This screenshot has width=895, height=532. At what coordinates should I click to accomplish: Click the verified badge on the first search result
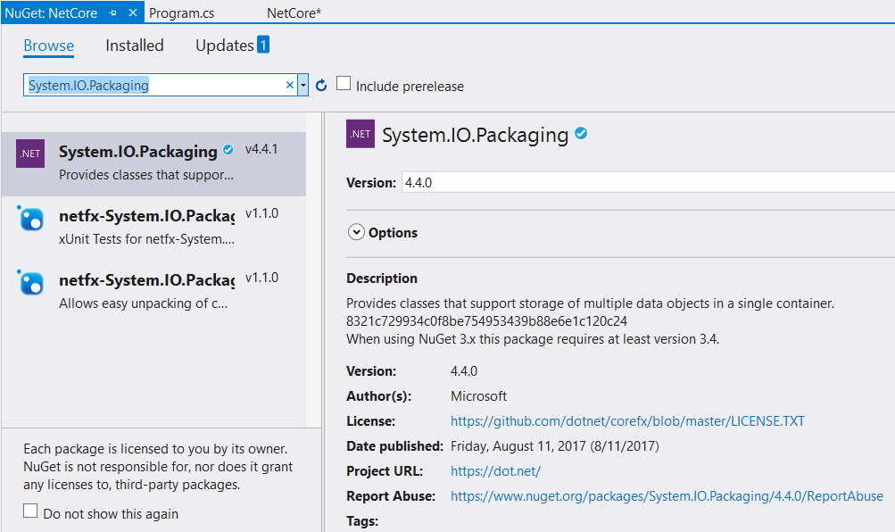[227, 150]
